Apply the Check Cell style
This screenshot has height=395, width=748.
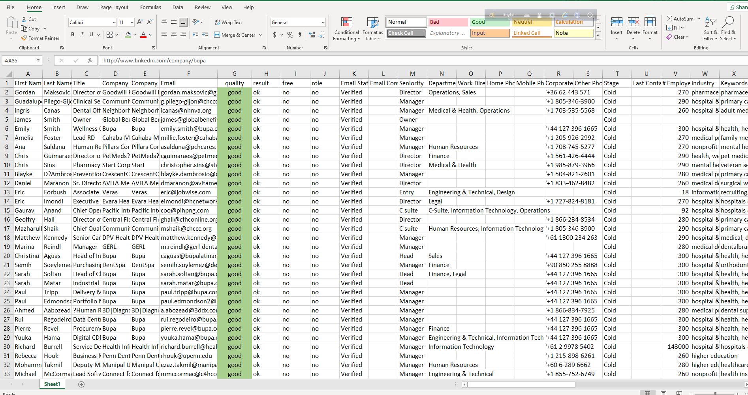click(406, 33)
